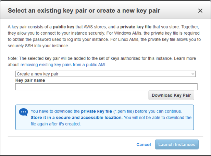
Task: Click the Launch Instances button
Action: pyautogui.click(x=177, y=145)
